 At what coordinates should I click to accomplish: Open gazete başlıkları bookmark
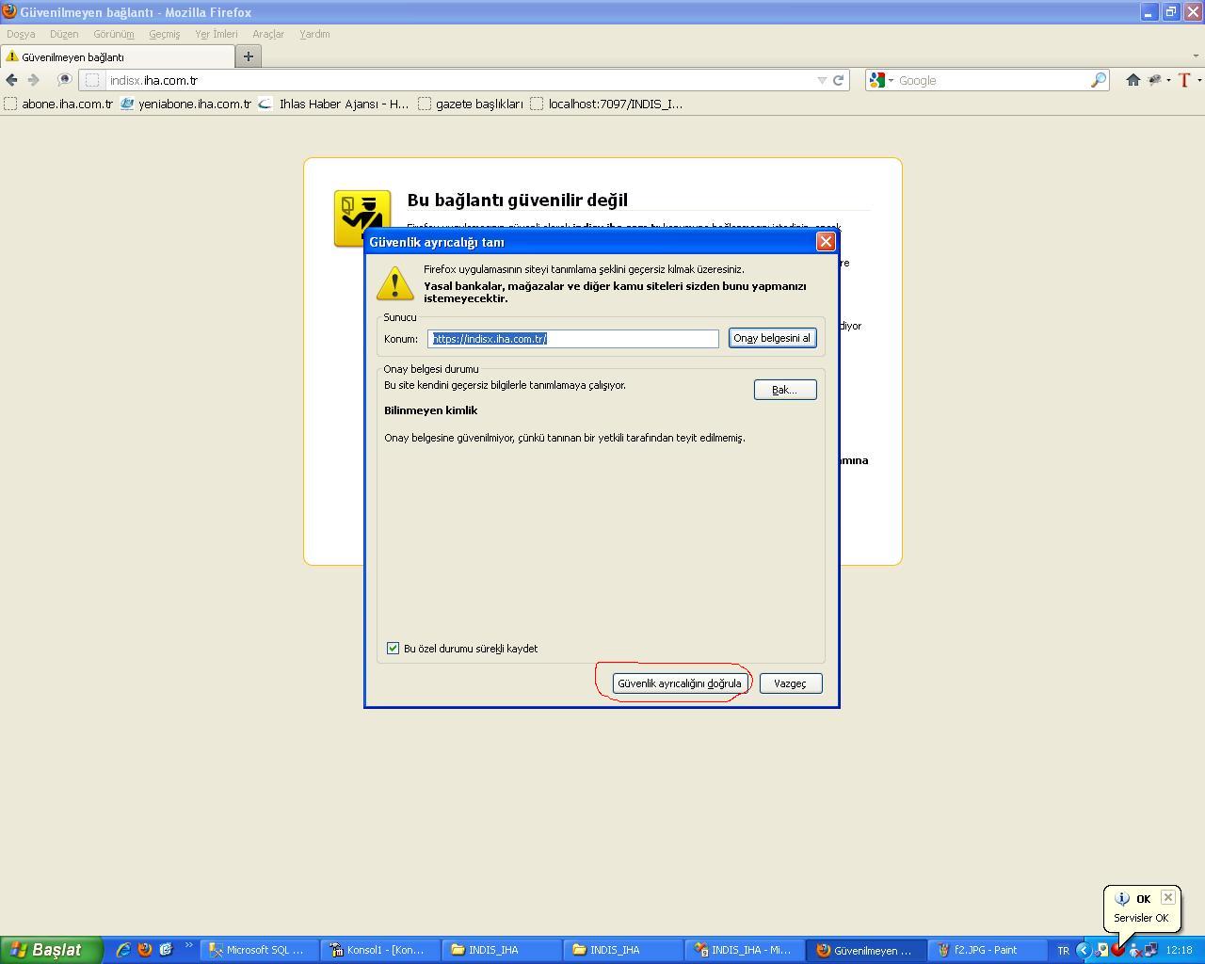tap(471, 104)
